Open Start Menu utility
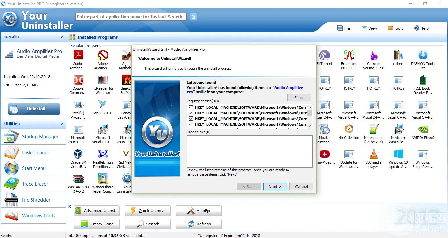 pyautogui.click(x=33, y=168)
